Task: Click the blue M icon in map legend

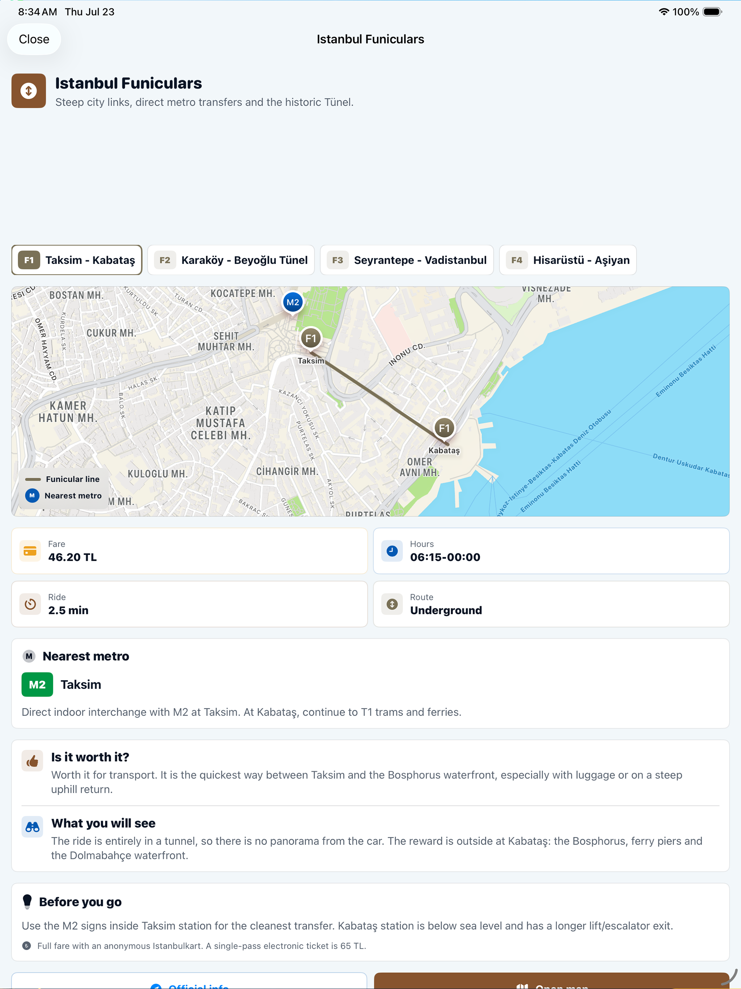Action: [x=32, y=495]
